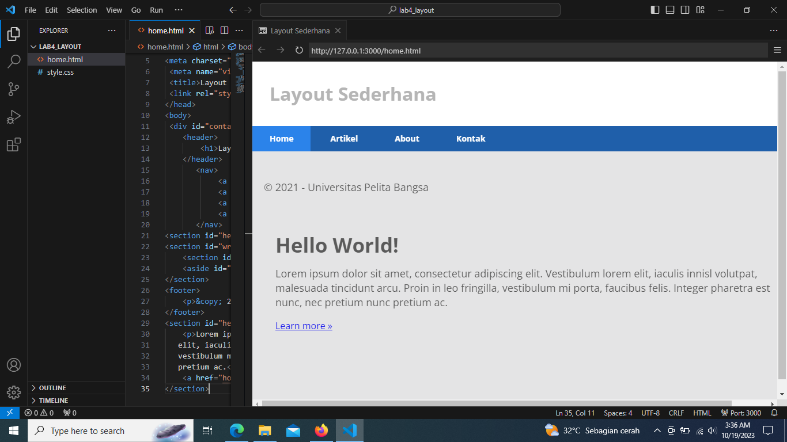Click the Learn more link on the page
The image size is (787, 442).
pyautogui.click(x=304, y=326)
